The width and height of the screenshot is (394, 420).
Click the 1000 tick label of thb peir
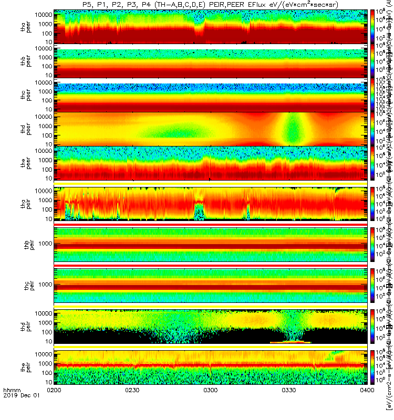click(x=45, y=244)
